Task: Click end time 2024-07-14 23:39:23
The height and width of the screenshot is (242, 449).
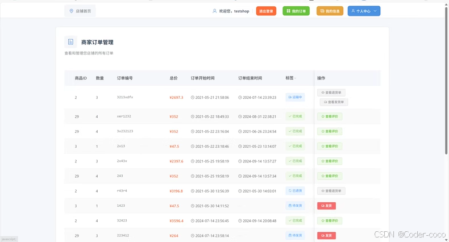Action: tap(257, 97)
